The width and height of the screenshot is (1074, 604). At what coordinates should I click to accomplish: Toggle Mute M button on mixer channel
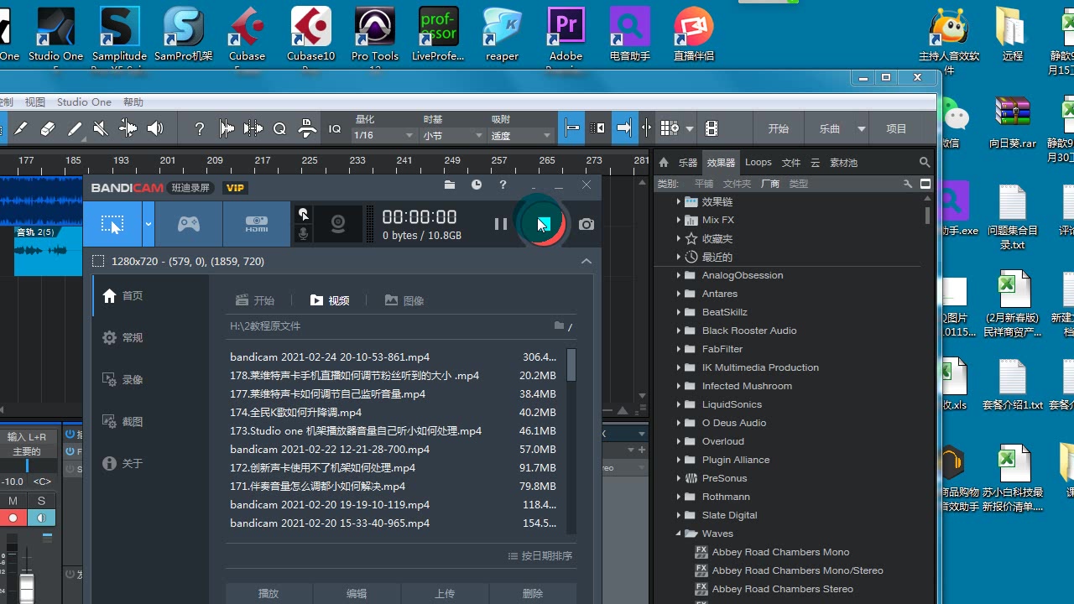tap(13, 501)
